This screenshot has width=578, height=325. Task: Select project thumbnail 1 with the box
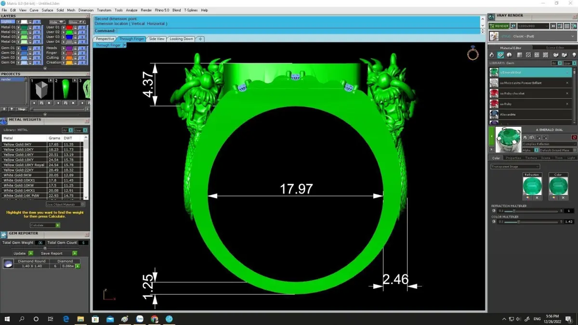point(41,90)
